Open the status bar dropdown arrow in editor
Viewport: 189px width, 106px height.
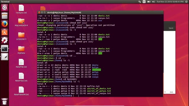165,92
